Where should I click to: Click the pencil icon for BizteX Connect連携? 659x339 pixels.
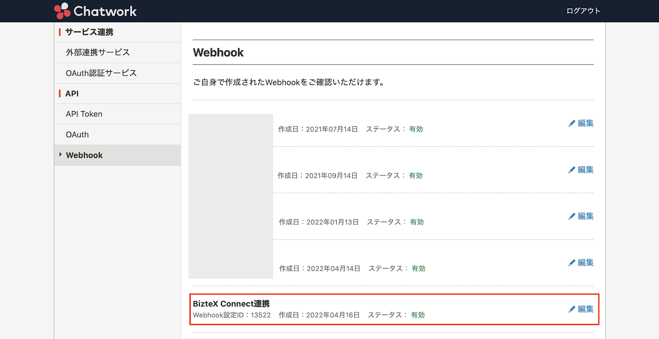[572, 309]
